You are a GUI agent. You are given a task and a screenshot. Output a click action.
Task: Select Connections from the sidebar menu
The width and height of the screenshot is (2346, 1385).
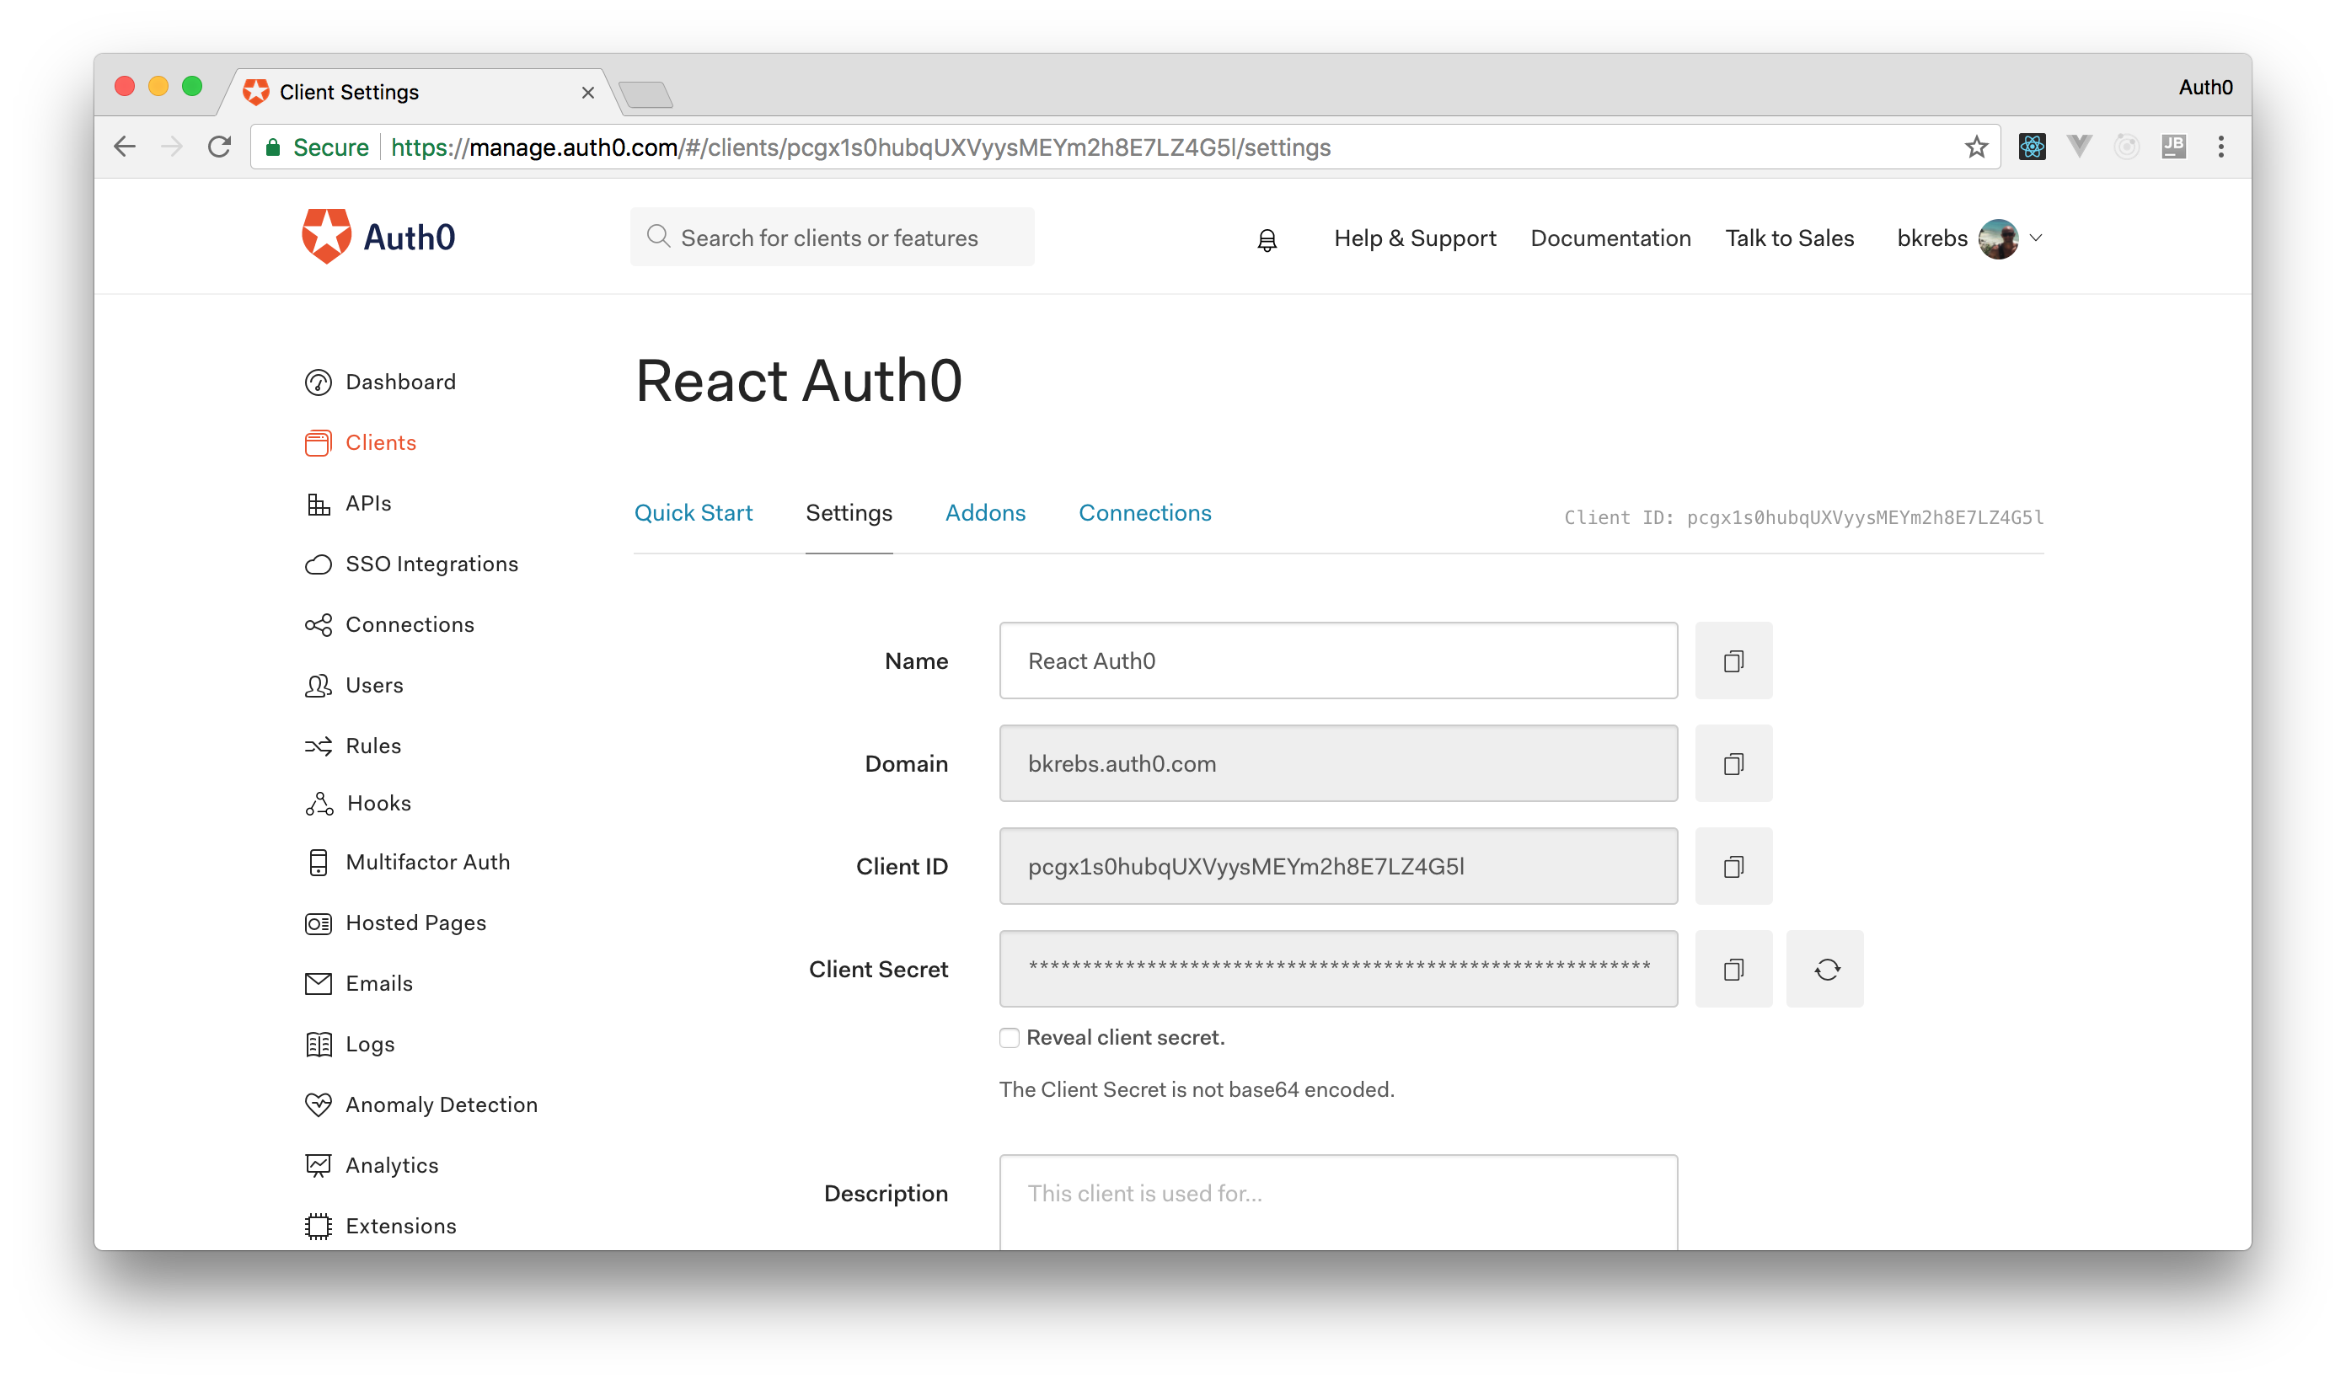tap(409, 623)
